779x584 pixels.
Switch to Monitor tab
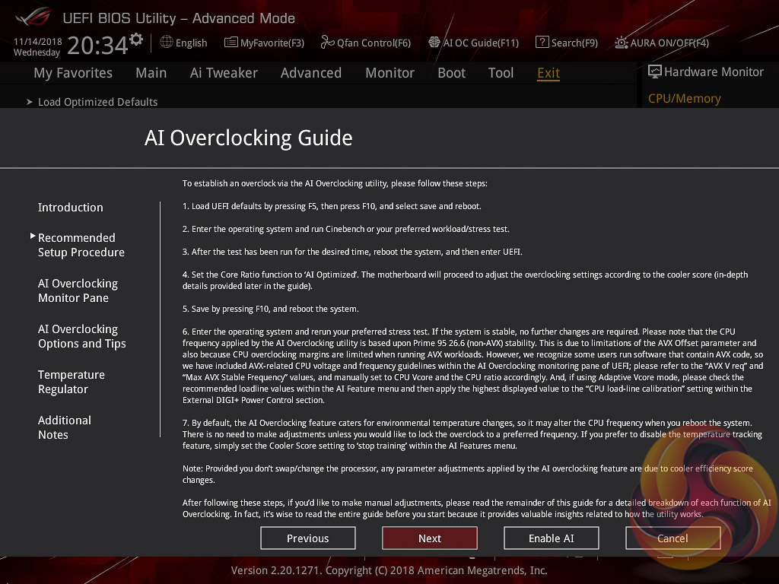(389, 73)
